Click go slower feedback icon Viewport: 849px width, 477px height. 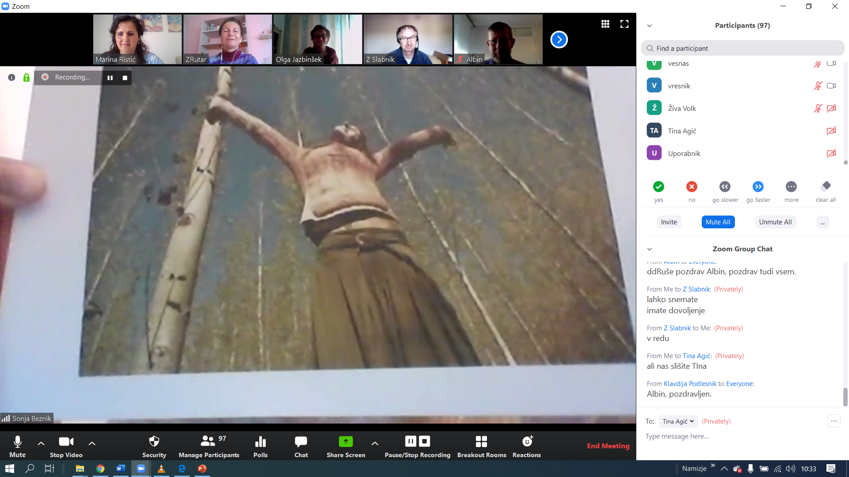click(x=725, y=187)
